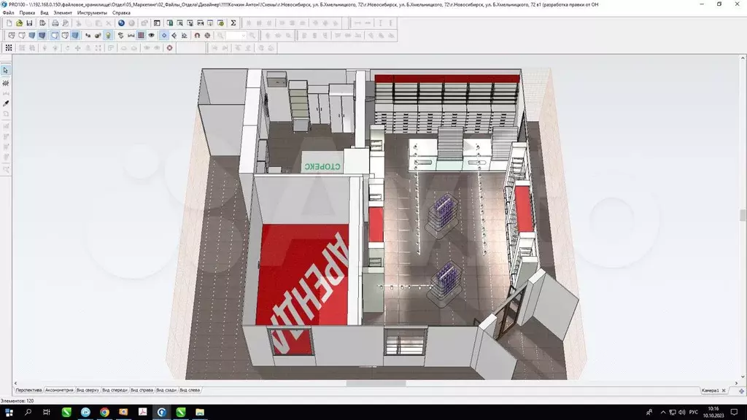The width and height of the screenshot is (747, 420).
Task: Open print preview icon next to printer
Action: pos(65,23)
